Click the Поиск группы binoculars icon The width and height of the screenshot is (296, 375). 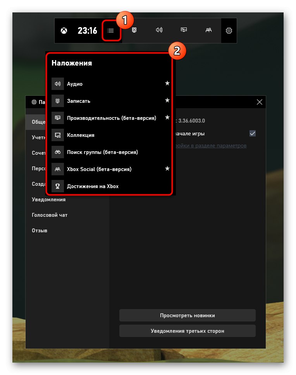click(x=58, y=152)
